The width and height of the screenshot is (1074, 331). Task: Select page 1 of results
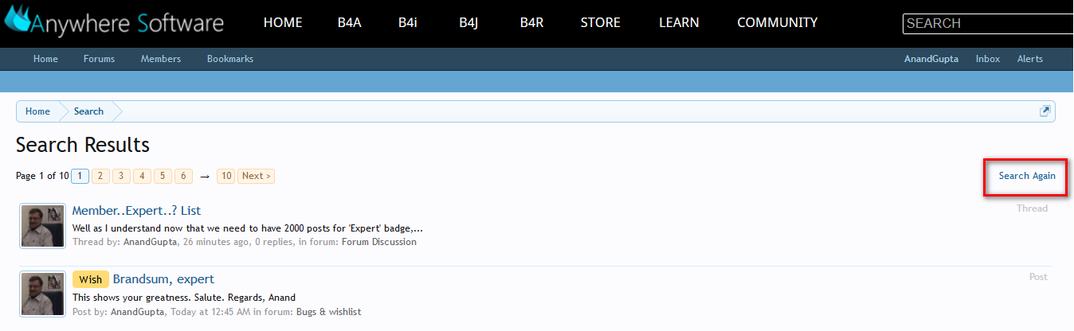pos(80,176)
